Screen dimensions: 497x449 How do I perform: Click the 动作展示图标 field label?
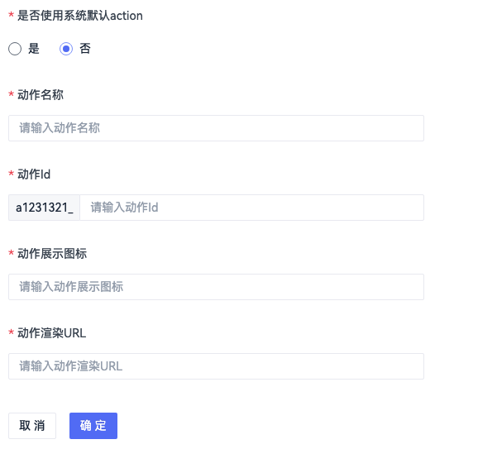click(x=52, y=254)
